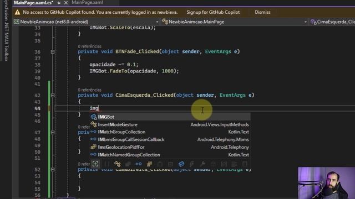Image resolution: width=355 pixels, height=199 pixels.
Task: Click the class icon beside NewbieAnimcao.MainPage
Action: [x=165, y=22]
